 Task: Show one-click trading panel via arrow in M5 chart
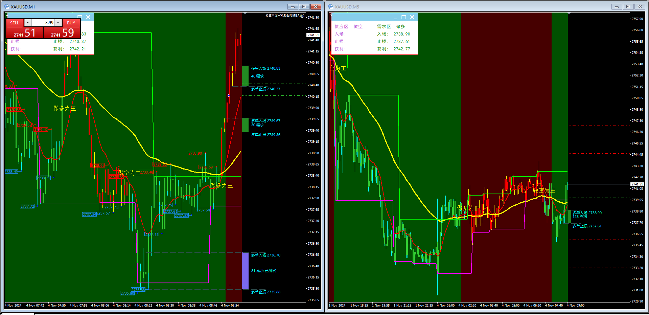[331, 15]
